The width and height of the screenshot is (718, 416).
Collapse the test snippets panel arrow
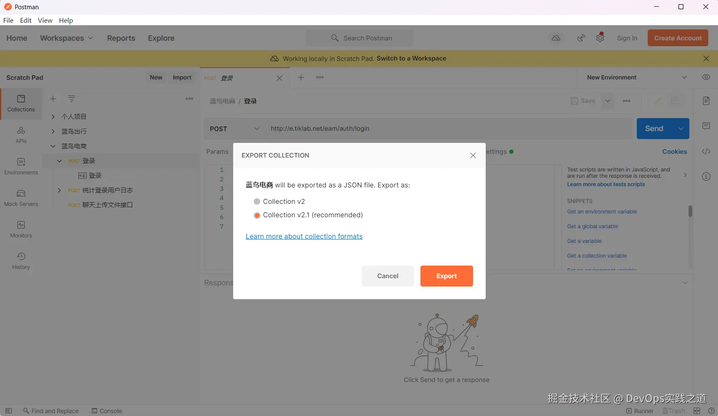[x=685, y=175]
